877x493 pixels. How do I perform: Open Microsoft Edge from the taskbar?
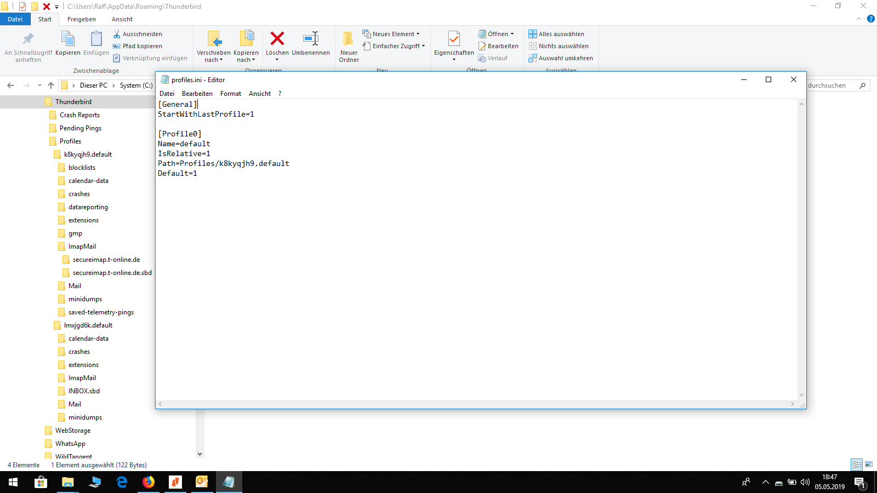(x=122, y=482)
